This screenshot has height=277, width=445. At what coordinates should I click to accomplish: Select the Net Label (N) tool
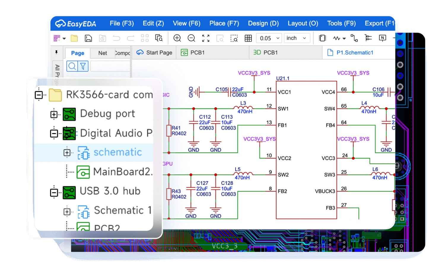[382, 38]
